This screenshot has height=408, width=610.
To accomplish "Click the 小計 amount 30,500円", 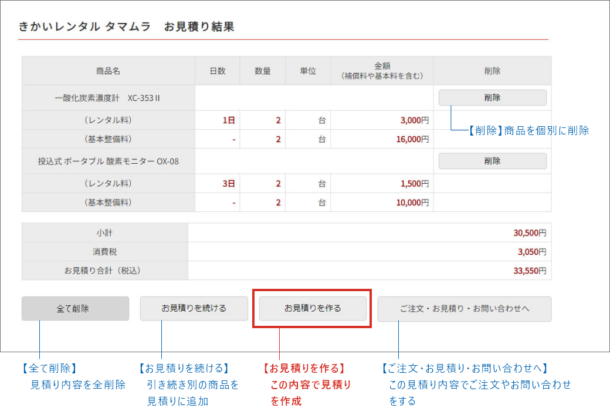I will 529,233.
